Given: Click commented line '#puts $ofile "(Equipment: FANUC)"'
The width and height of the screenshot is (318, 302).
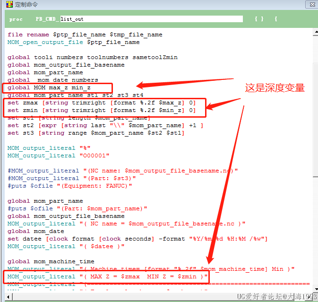Looking at the screenshot, I should tap(70, 186).
